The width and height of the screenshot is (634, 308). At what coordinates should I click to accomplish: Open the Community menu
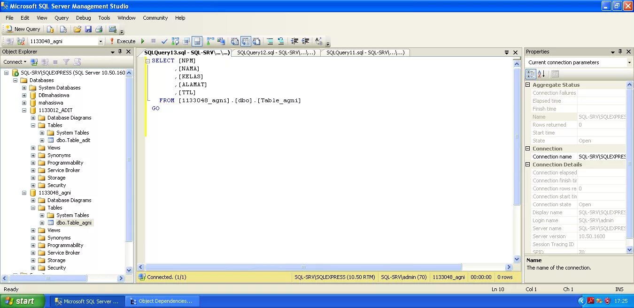155,18
